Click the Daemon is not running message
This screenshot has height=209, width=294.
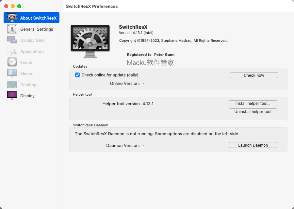(157, 134)
